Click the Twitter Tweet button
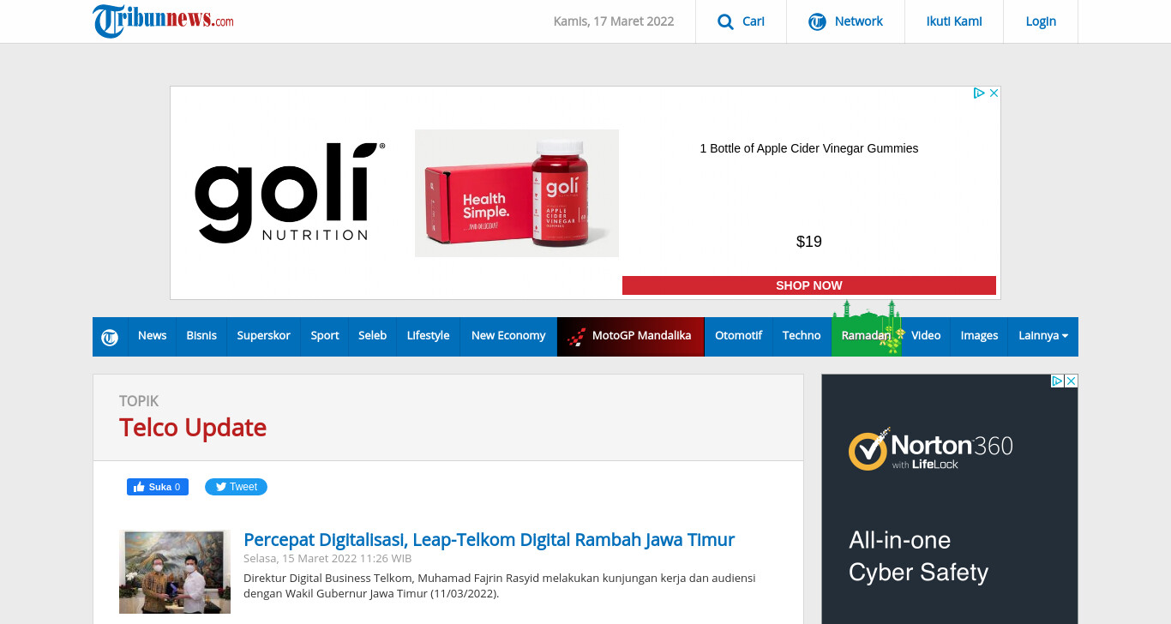 click(236, 487)
